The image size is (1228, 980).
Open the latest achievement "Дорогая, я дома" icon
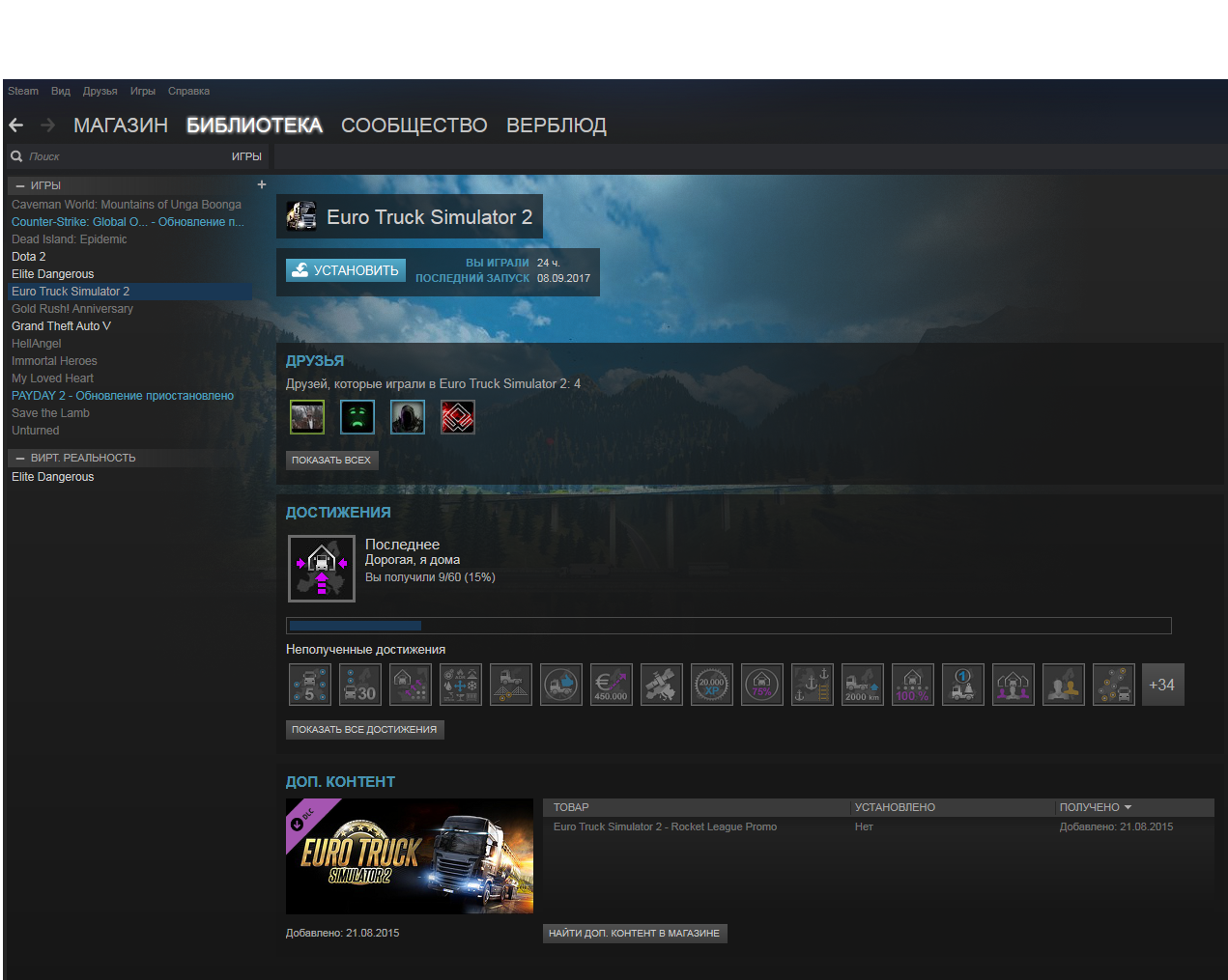pyautogui.click(x=322, y=569)
